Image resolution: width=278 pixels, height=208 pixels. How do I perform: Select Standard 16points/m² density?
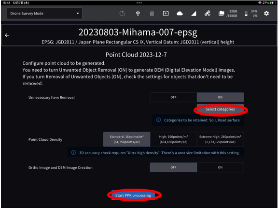[x=126, y=139]
